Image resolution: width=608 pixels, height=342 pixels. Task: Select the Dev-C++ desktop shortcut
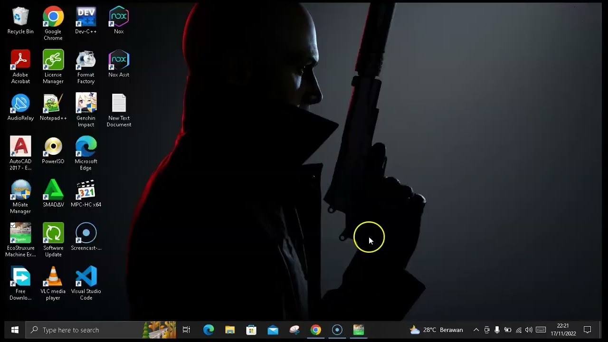click(86, 20)
